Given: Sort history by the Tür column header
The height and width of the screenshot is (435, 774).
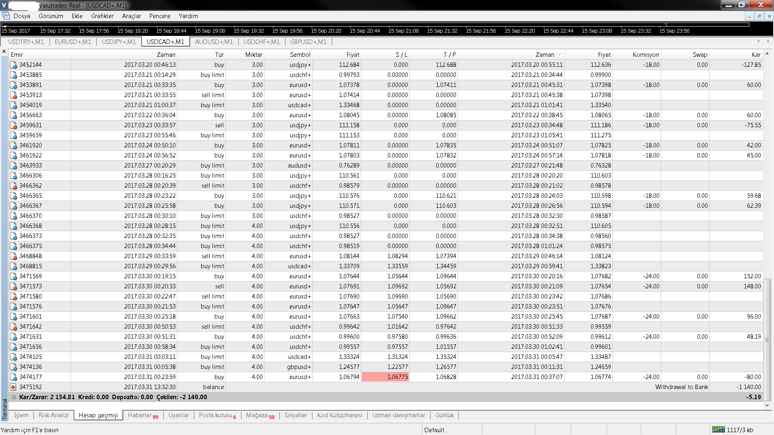Looking at the screenshot, I should click(202, 55).
